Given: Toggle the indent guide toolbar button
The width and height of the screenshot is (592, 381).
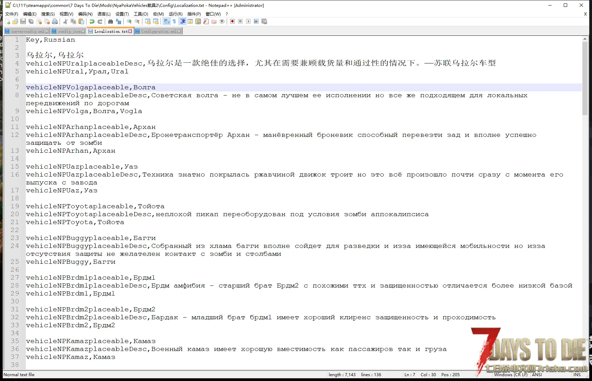Looking at the screenshot, I should pos(183,21).
